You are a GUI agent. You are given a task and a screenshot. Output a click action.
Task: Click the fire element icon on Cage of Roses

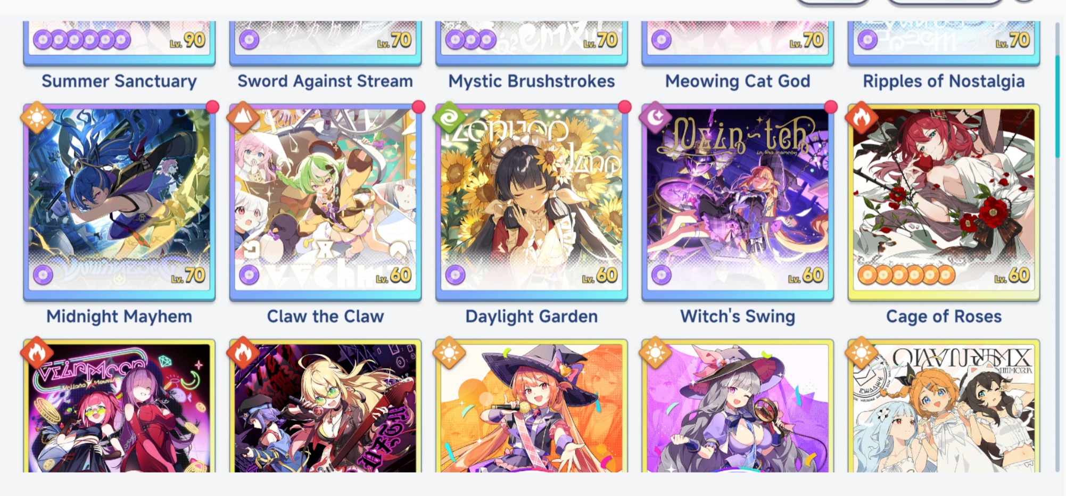[861, 117]
